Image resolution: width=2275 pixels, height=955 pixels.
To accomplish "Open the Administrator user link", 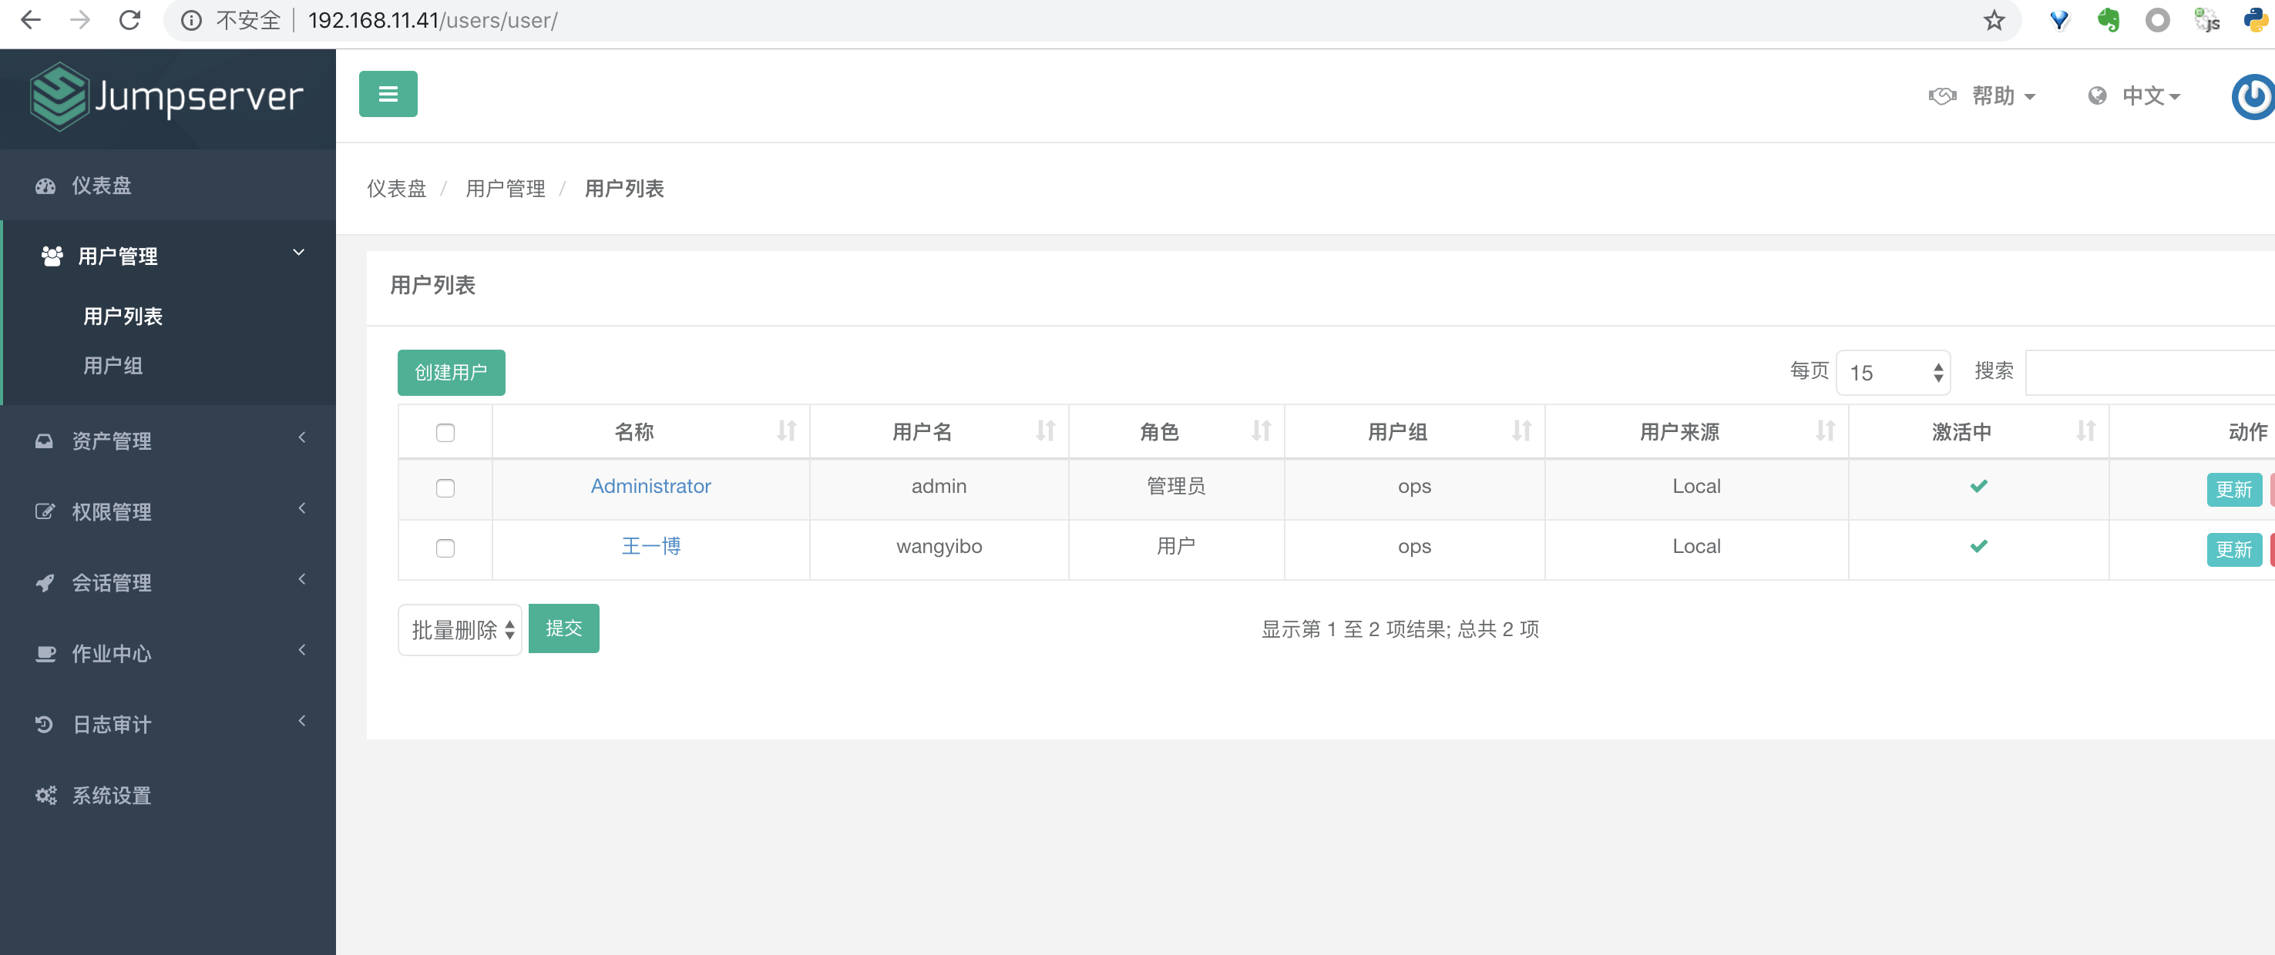I will point(650,485).
